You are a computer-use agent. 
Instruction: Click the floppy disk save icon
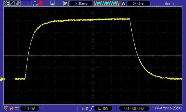[x=52, y=3]
